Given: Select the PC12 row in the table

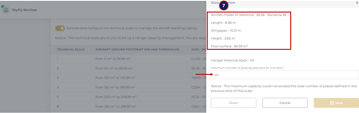Looking at the screenshot, I should tap(128, 96).
